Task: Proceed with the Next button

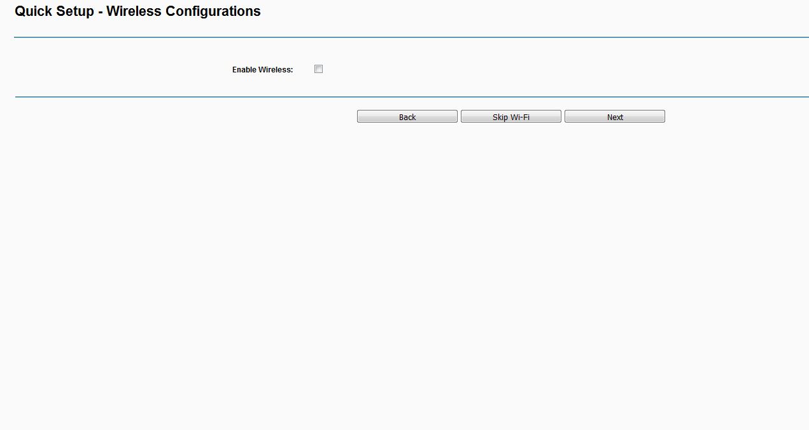Action: [x=615, y=117]
